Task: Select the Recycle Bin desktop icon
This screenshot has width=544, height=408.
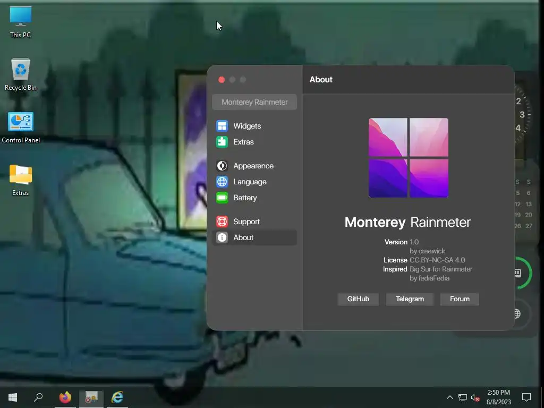Action: click(21, 74)
